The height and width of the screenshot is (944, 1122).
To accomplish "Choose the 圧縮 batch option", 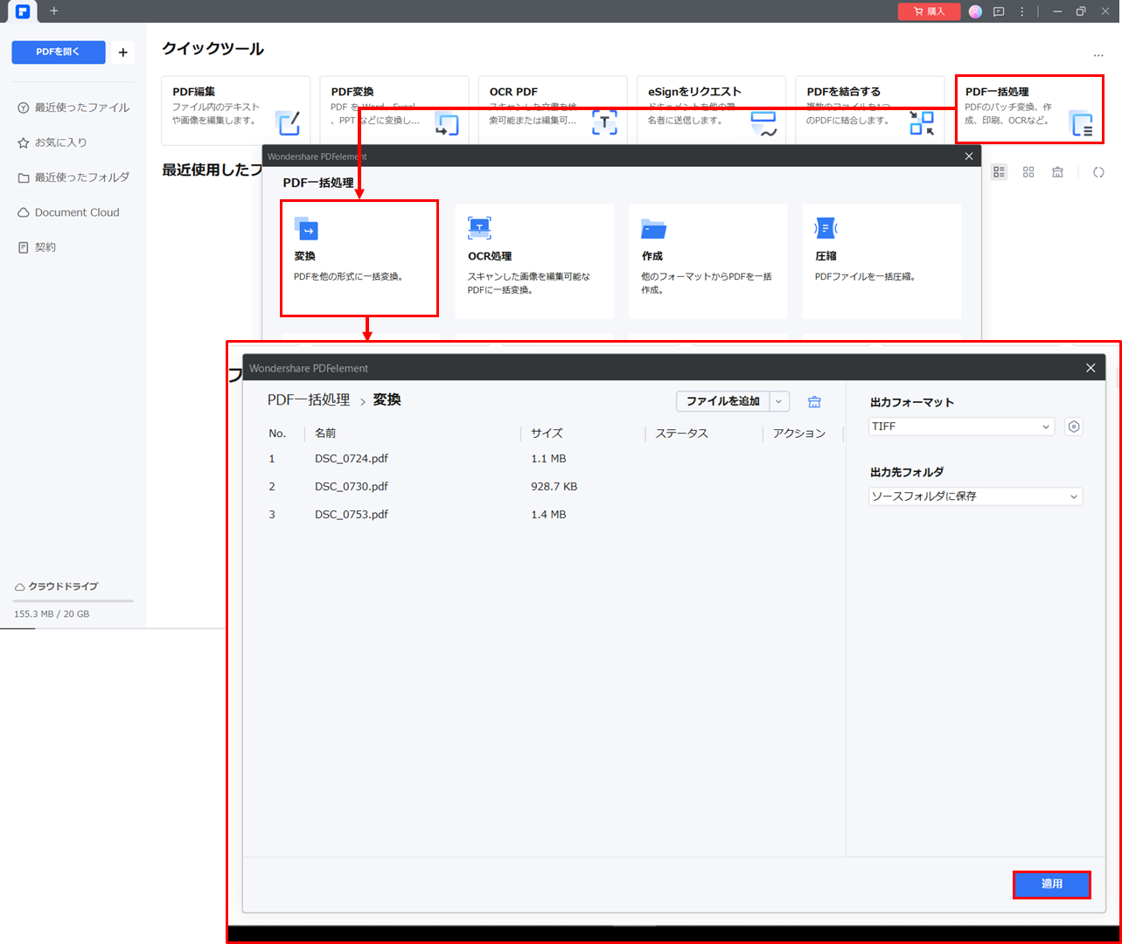I will pyautogui.click(x=882, y=261).
